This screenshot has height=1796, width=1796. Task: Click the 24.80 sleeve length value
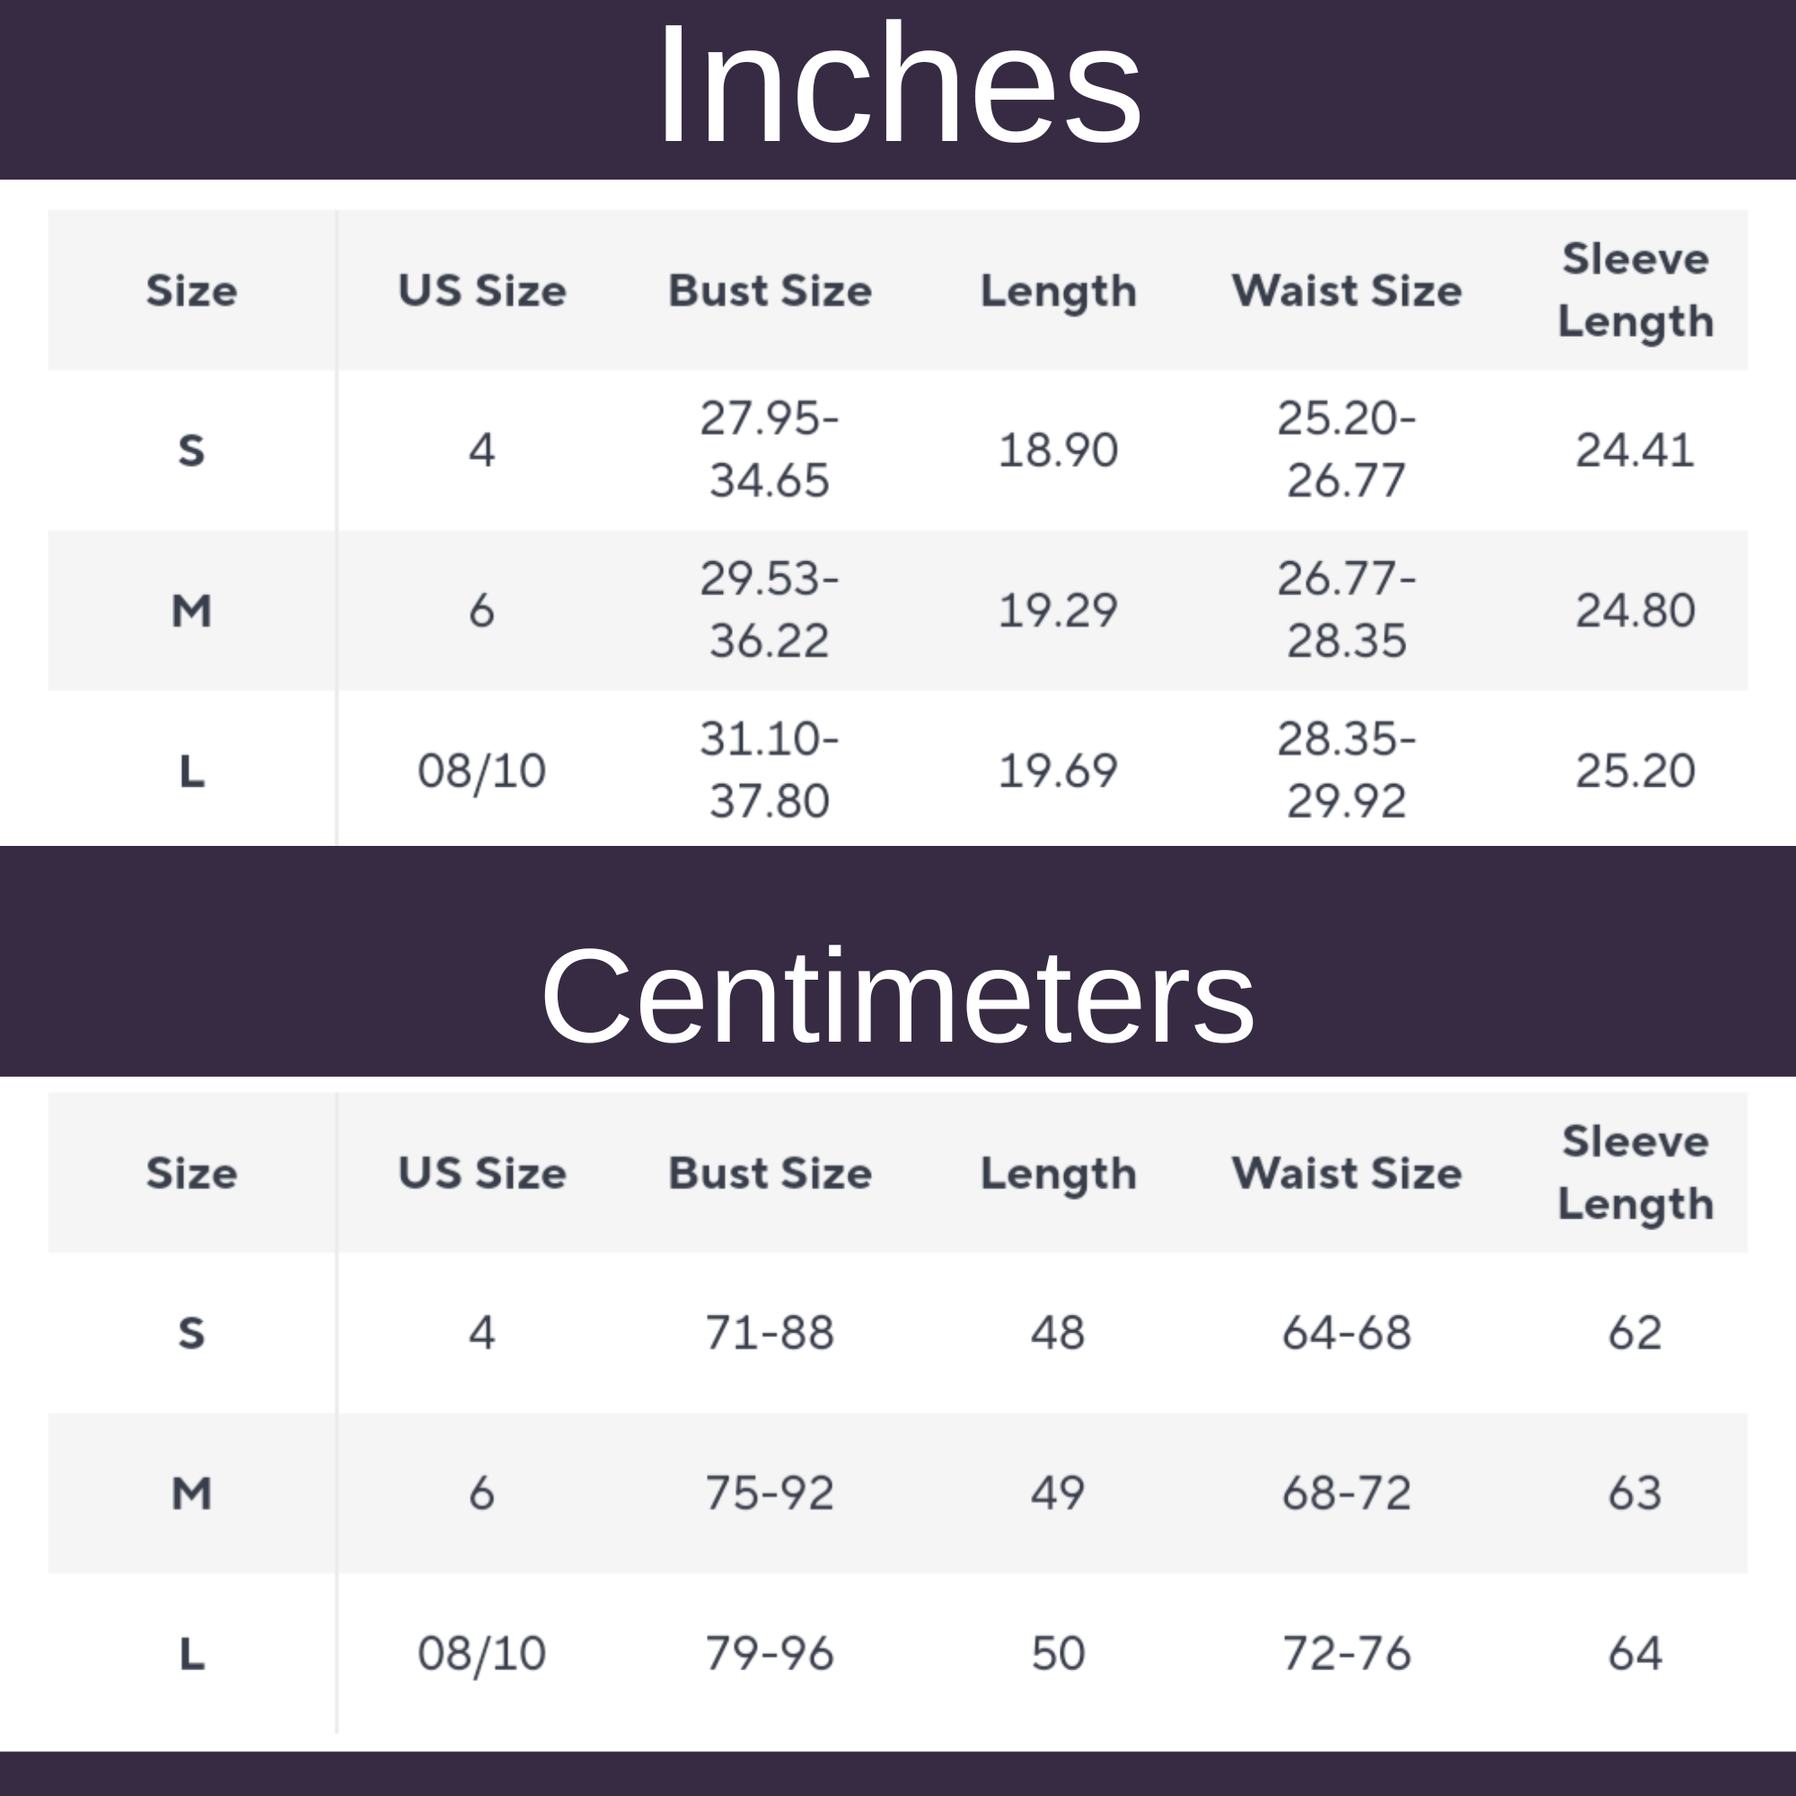tap(1635, 611)
